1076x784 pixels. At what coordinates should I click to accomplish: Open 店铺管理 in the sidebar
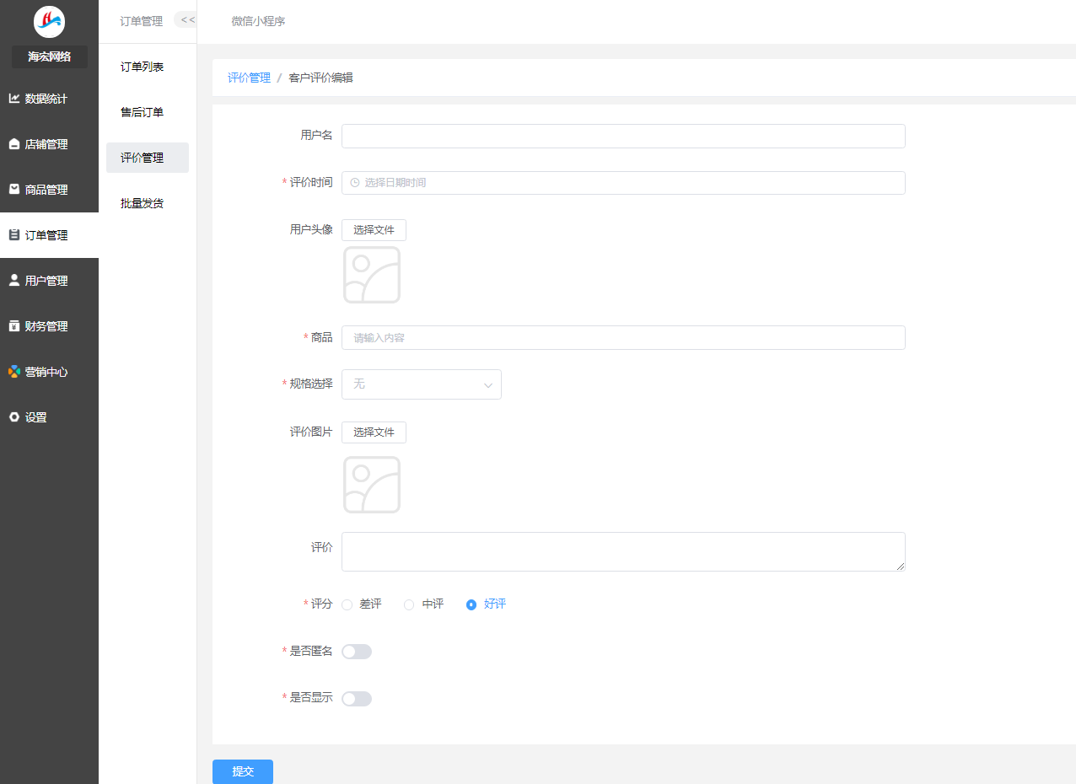click(49, 144)
